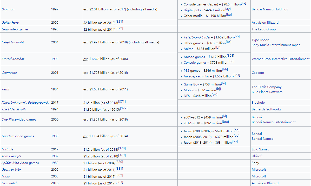Click the Guitar Hero link
This screenshot has width=311, height=186.
point(10,23)
